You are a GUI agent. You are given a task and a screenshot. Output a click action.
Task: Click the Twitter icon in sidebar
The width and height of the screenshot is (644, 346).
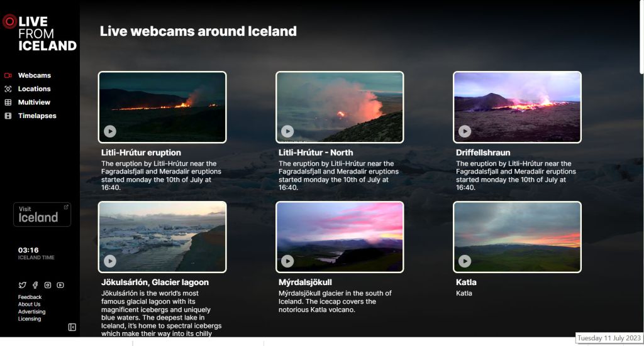point(22,285)
